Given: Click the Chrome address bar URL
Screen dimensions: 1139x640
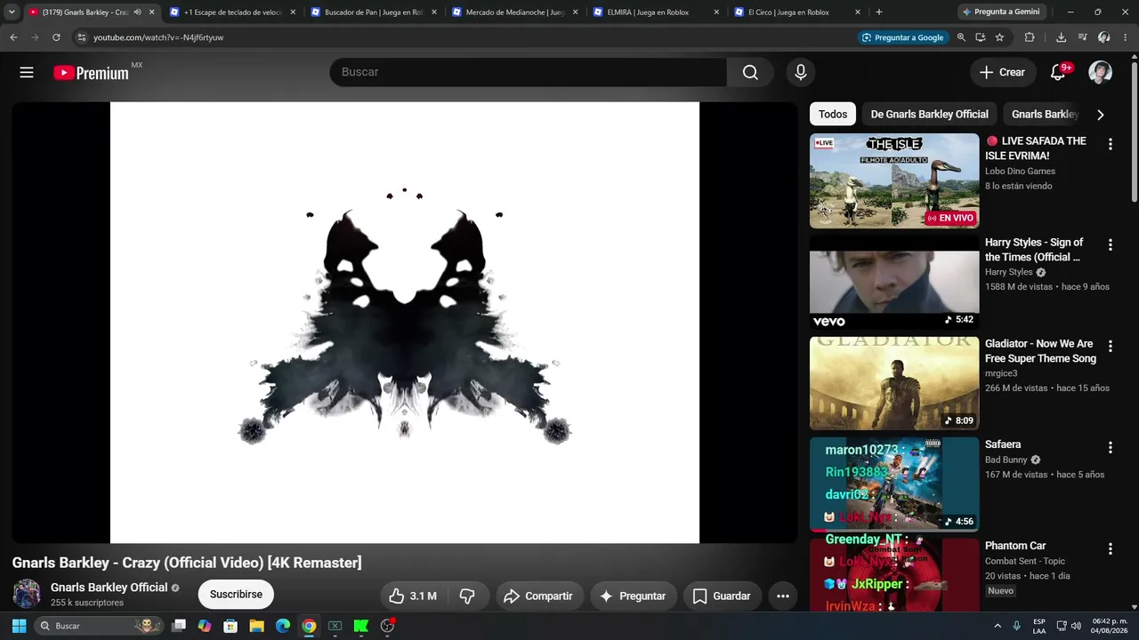Looking at the screenshot, I should pyautogui.click(x=158, y=37).
